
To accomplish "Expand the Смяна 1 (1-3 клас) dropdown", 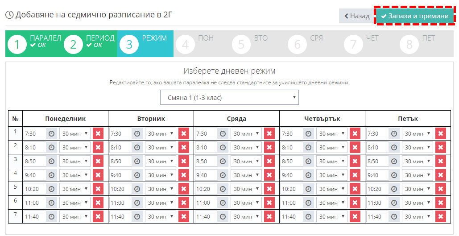I will (229, 98).
